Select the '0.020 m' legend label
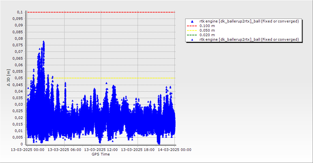Screen dimensions: 313x163 [x=207, y=35]
